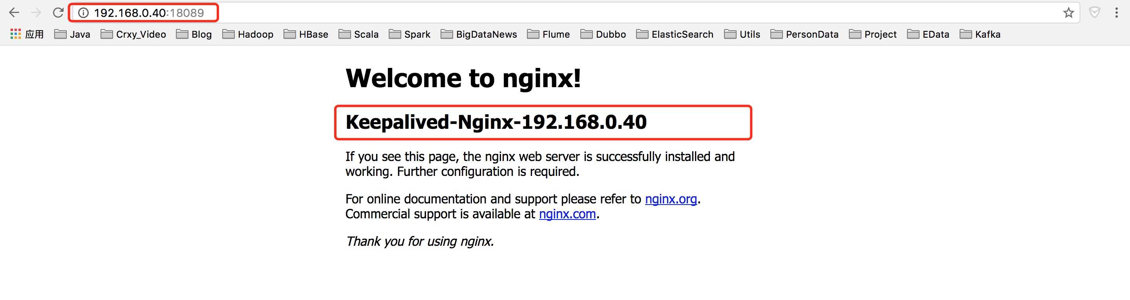
Task: Open the Apps grid shortcut
Action: (27, 34)
